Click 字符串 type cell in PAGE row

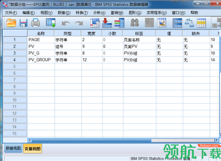[68, 40]
